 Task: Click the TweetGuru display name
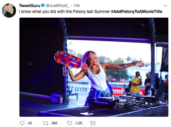[x=29, y=6]
